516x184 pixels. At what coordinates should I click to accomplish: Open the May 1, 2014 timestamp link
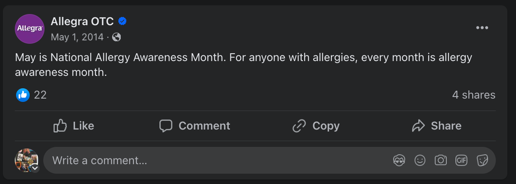[x=77, y=37]
